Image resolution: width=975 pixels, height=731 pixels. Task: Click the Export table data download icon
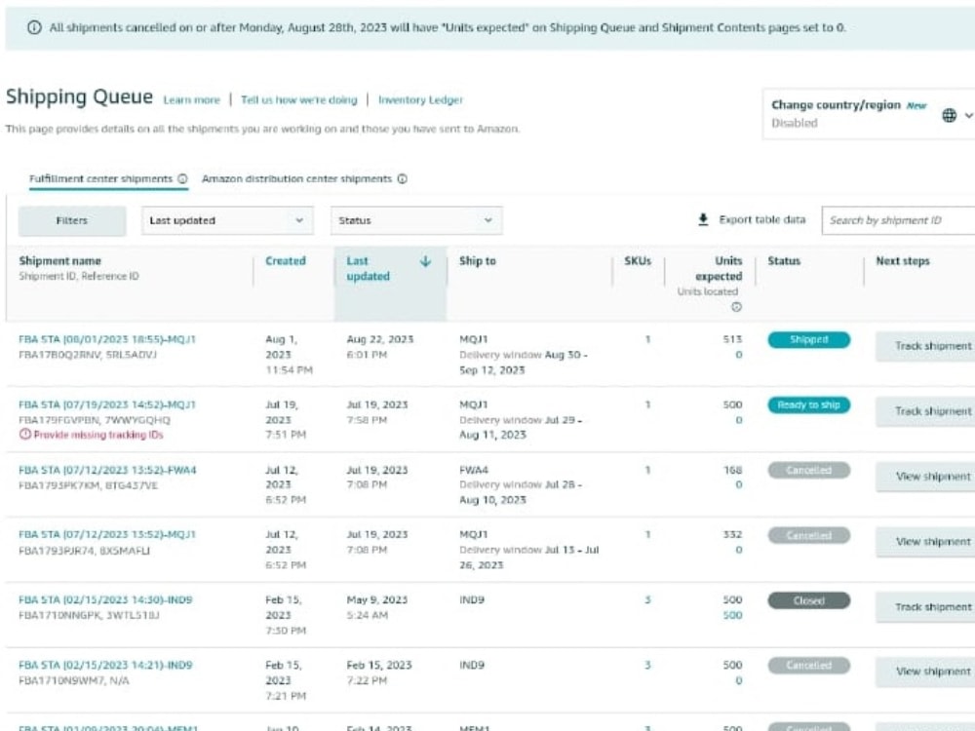(703, 219)
